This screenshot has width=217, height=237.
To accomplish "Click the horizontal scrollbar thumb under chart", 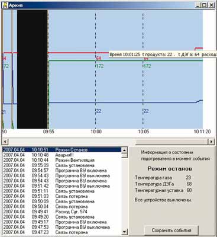I will pos(172,142).
